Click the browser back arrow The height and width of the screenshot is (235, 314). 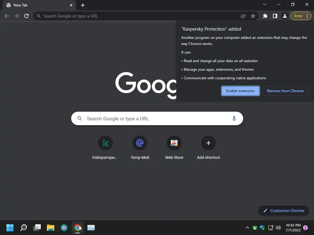(x=7, y=16)
